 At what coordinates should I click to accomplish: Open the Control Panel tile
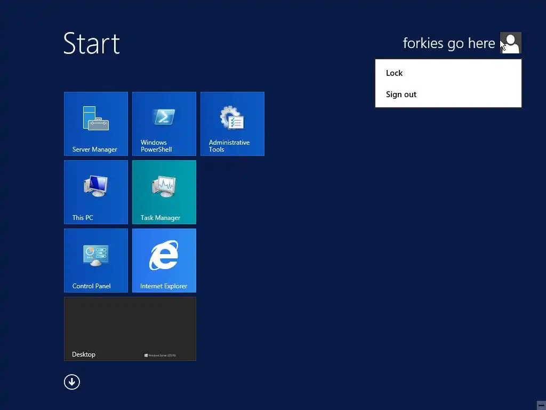pos(96,261)
